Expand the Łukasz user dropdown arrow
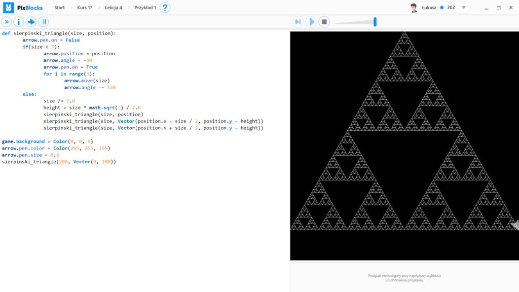519x292 pixels. click(463, 8)
